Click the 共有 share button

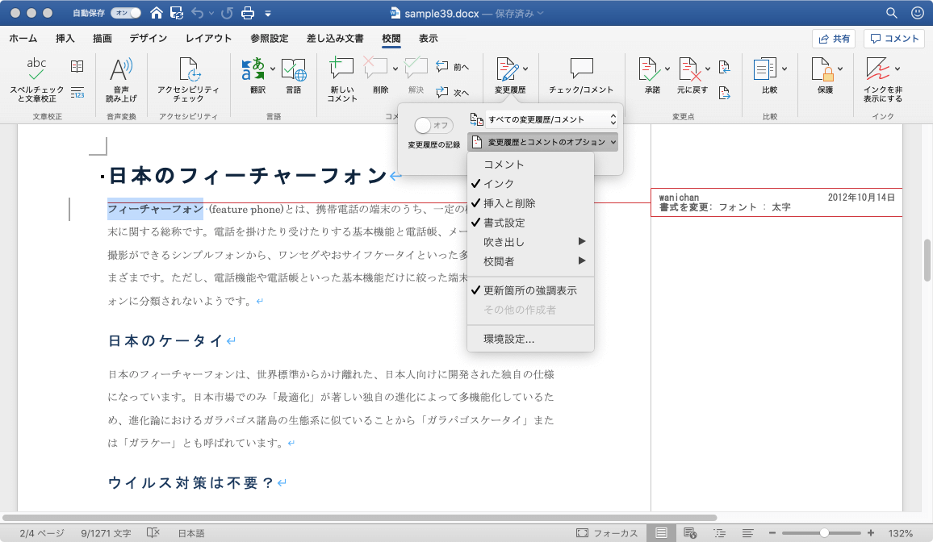point(834,39)
